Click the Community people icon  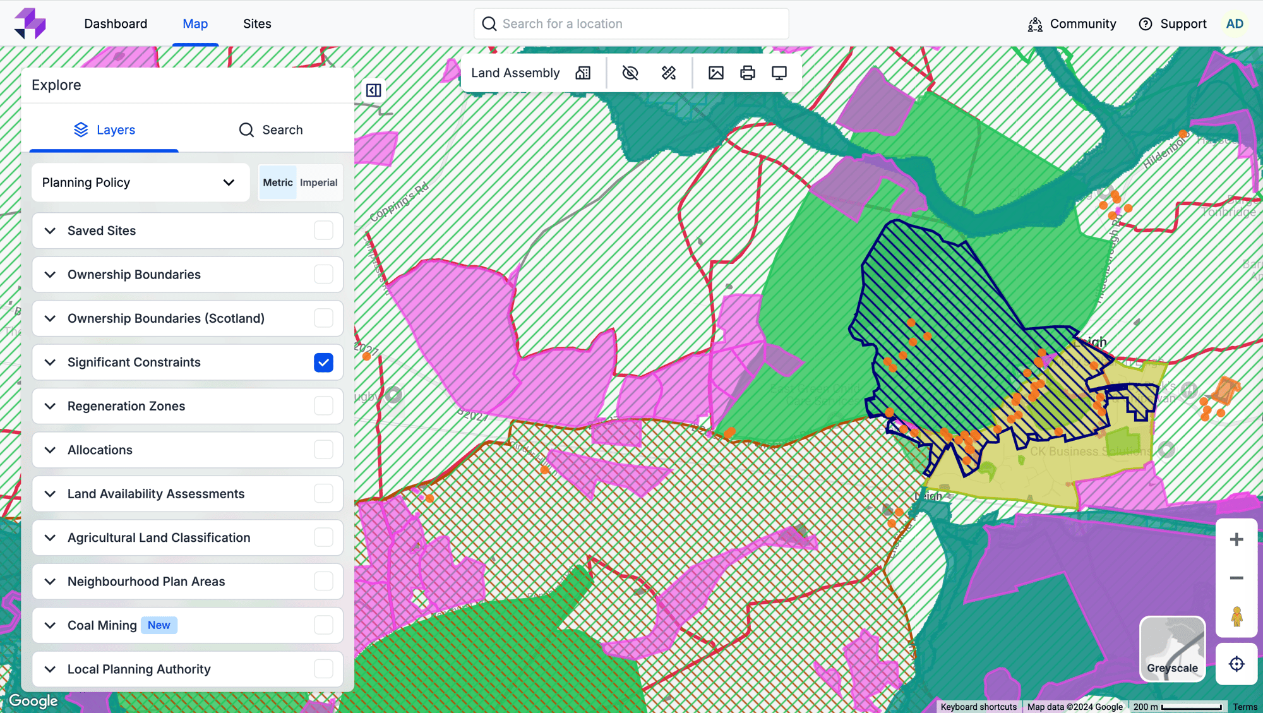tap(1035, 24)
